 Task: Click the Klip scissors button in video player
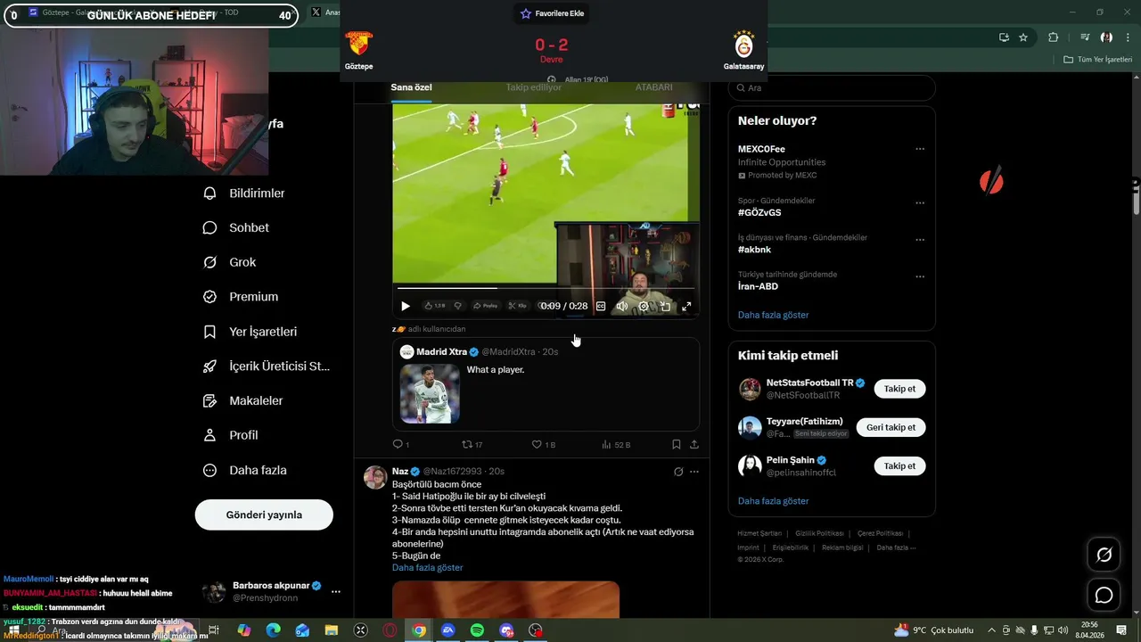(517, 306)
